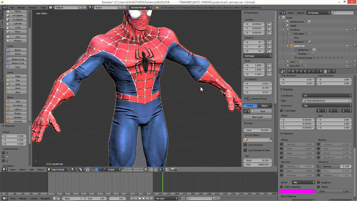Click the Torus mesh tool
357x201 pixels.
18,32
